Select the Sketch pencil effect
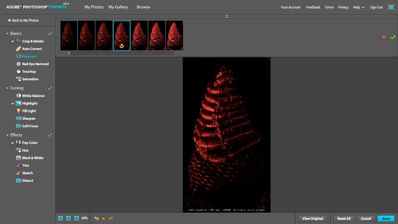The height and width of the screenshot is (224, 398). point(19,173)
